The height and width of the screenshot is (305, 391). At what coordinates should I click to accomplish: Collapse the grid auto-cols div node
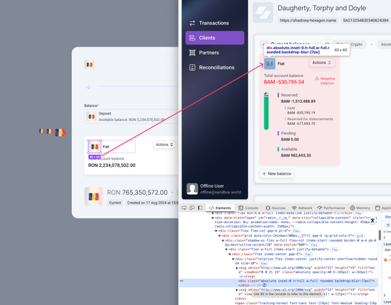220,236
